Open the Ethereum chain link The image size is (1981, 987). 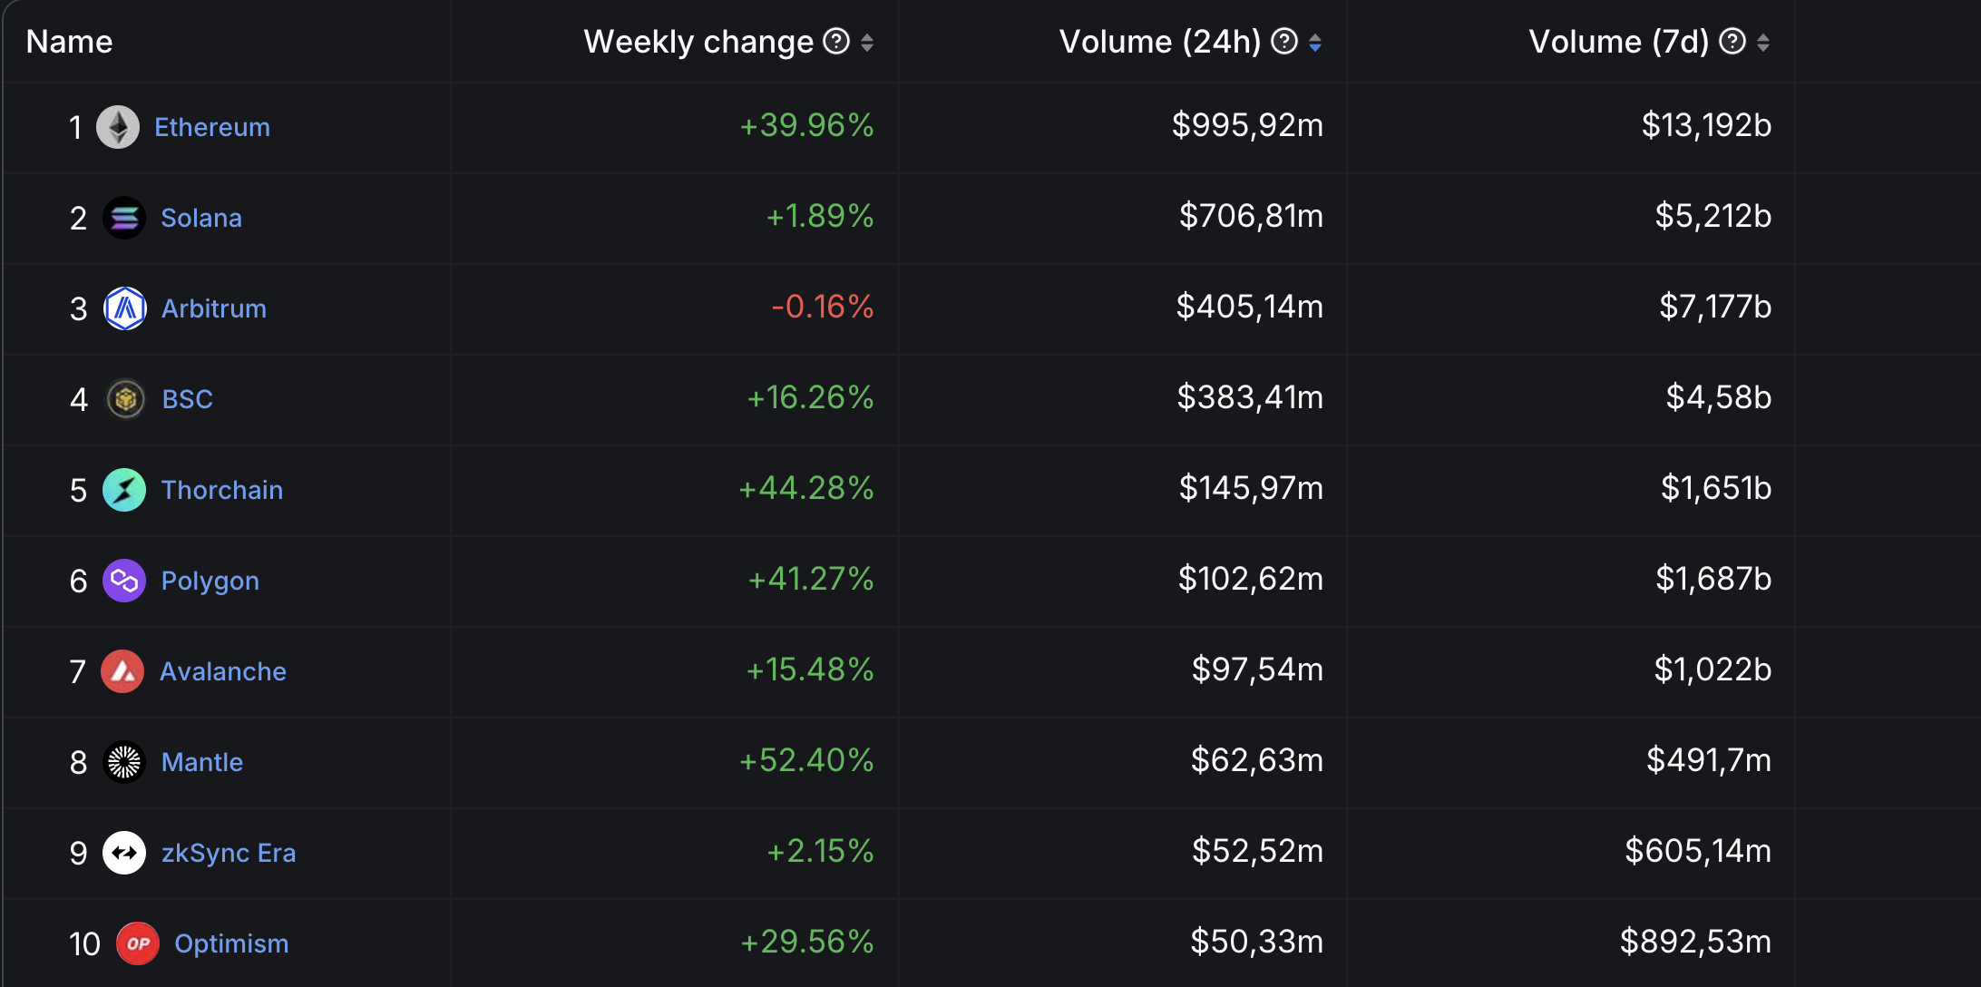pos(212,127)
